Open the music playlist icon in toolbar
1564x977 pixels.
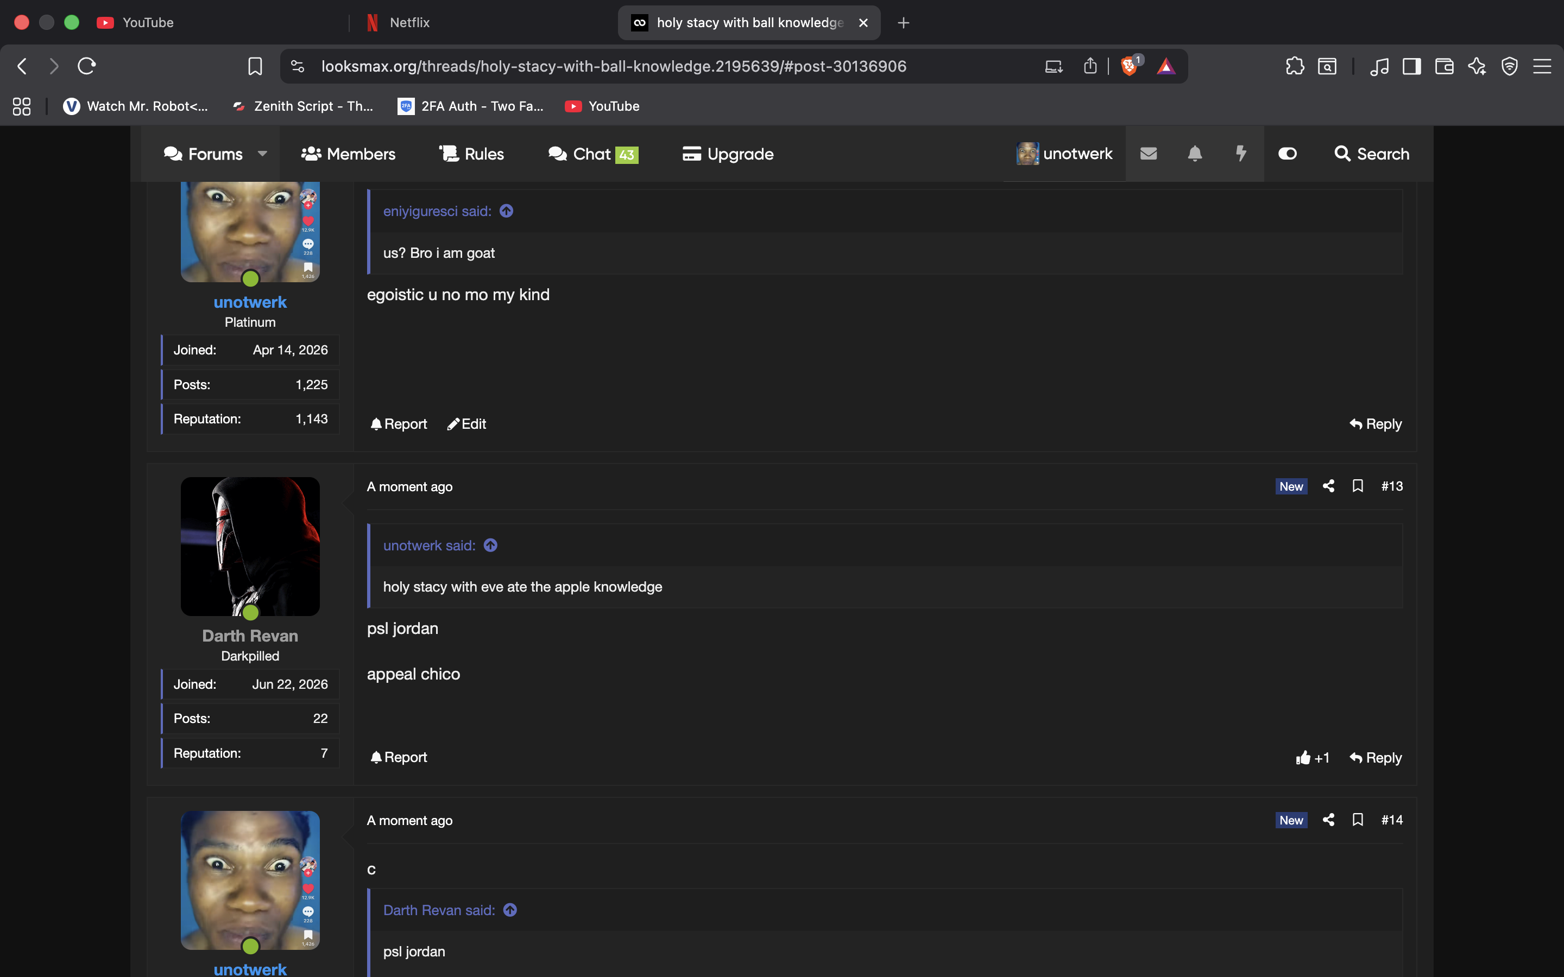[1379, 66]
